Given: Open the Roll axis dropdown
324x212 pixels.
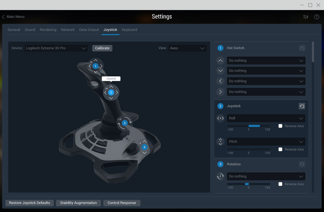Looking at the screenshot, I should [x=266, y=118].
